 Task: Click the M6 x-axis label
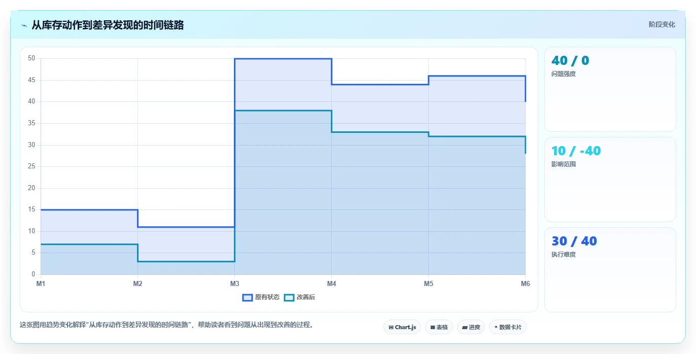tap(525, 284)
